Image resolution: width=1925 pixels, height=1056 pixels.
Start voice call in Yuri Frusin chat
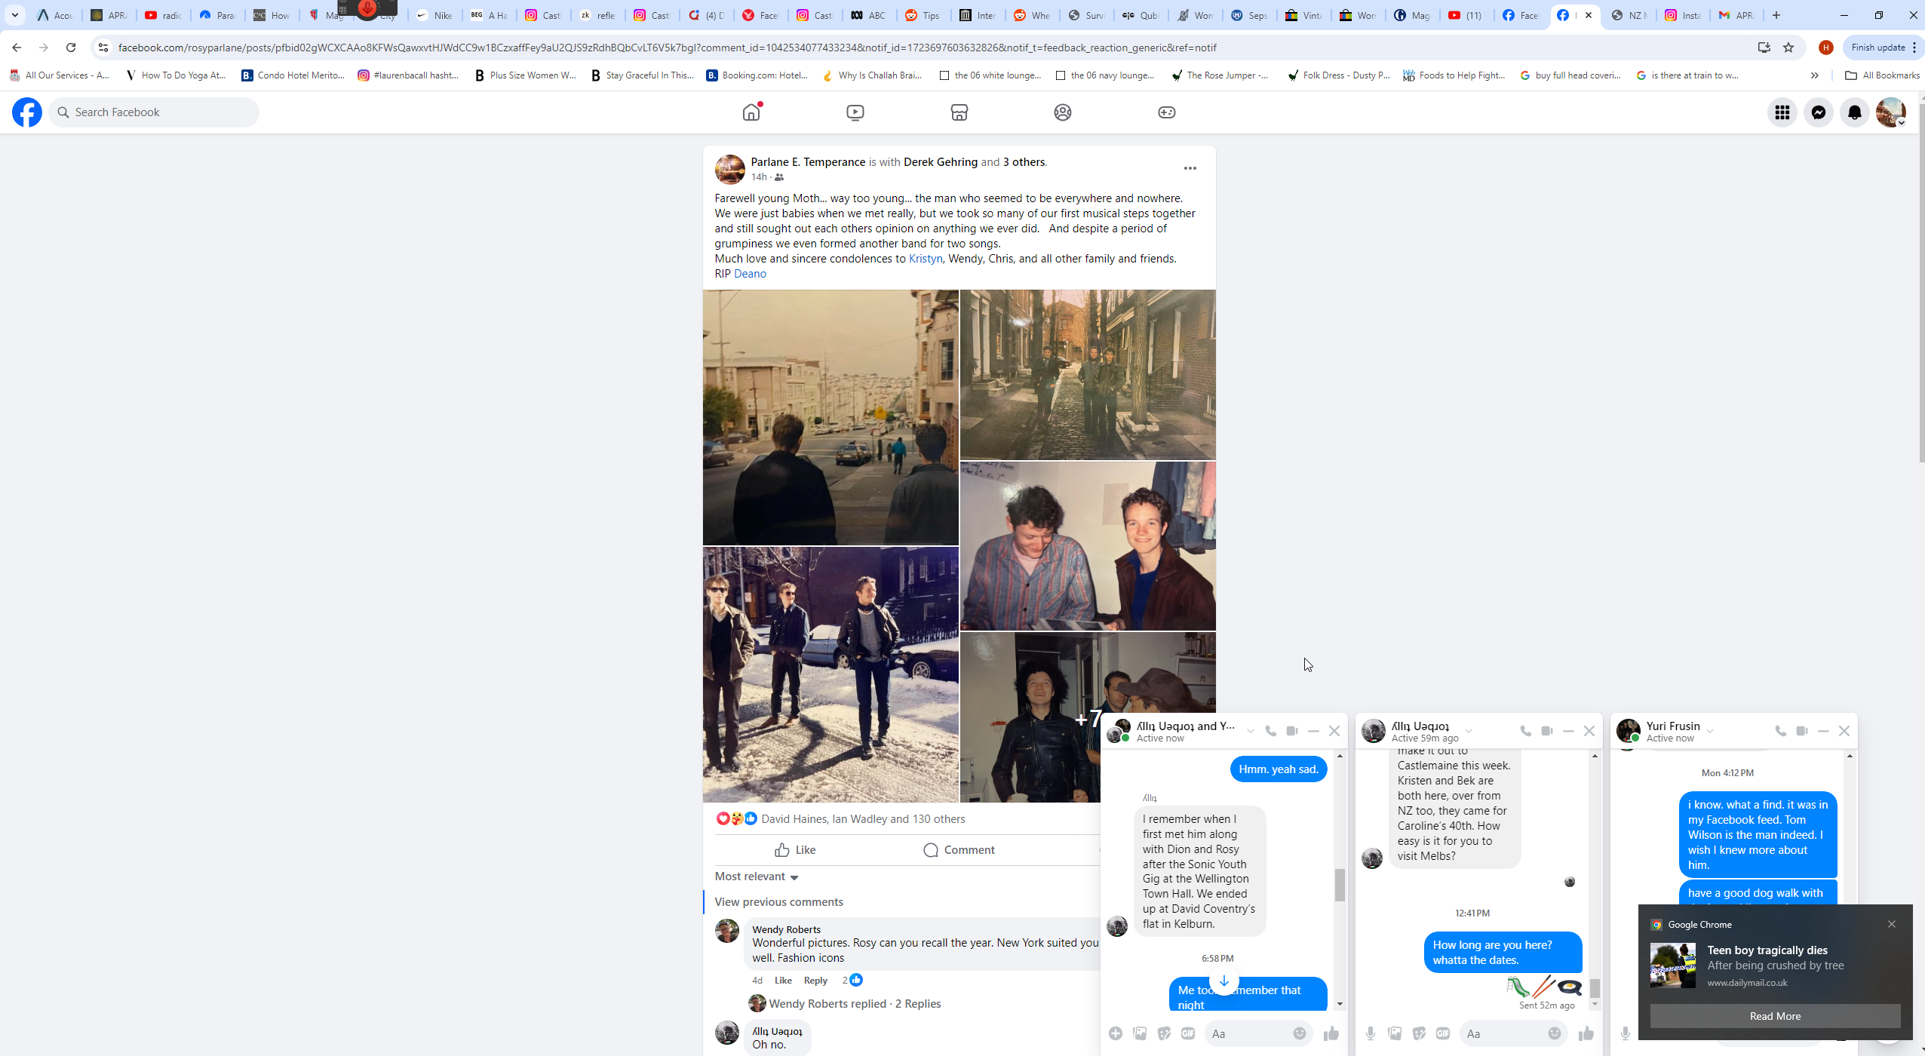point(1781,731)
